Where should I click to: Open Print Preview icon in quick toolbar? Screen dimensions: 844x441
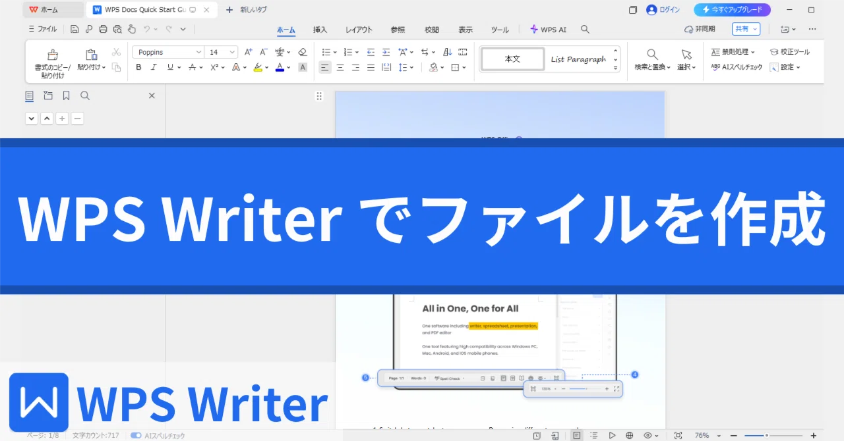[x=117, y=29]
